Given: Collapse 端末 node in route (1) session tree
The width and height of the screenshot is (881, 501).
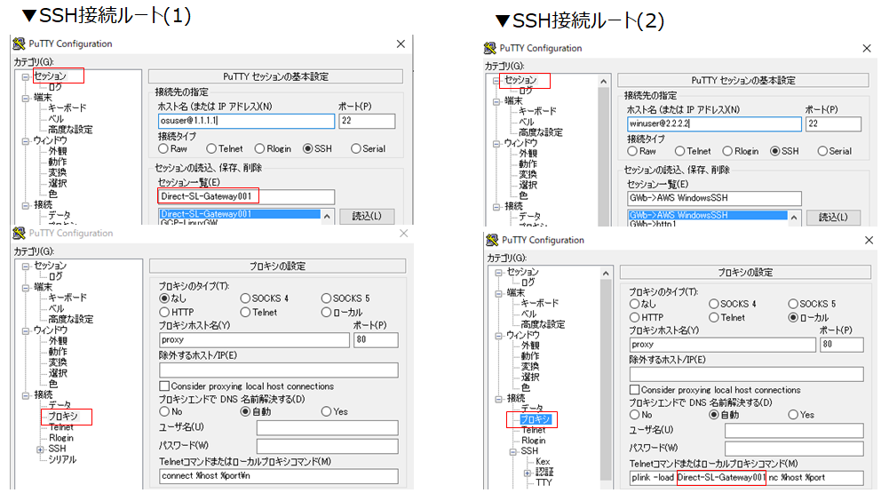Looking at the screenshot, I should (25, 98).
